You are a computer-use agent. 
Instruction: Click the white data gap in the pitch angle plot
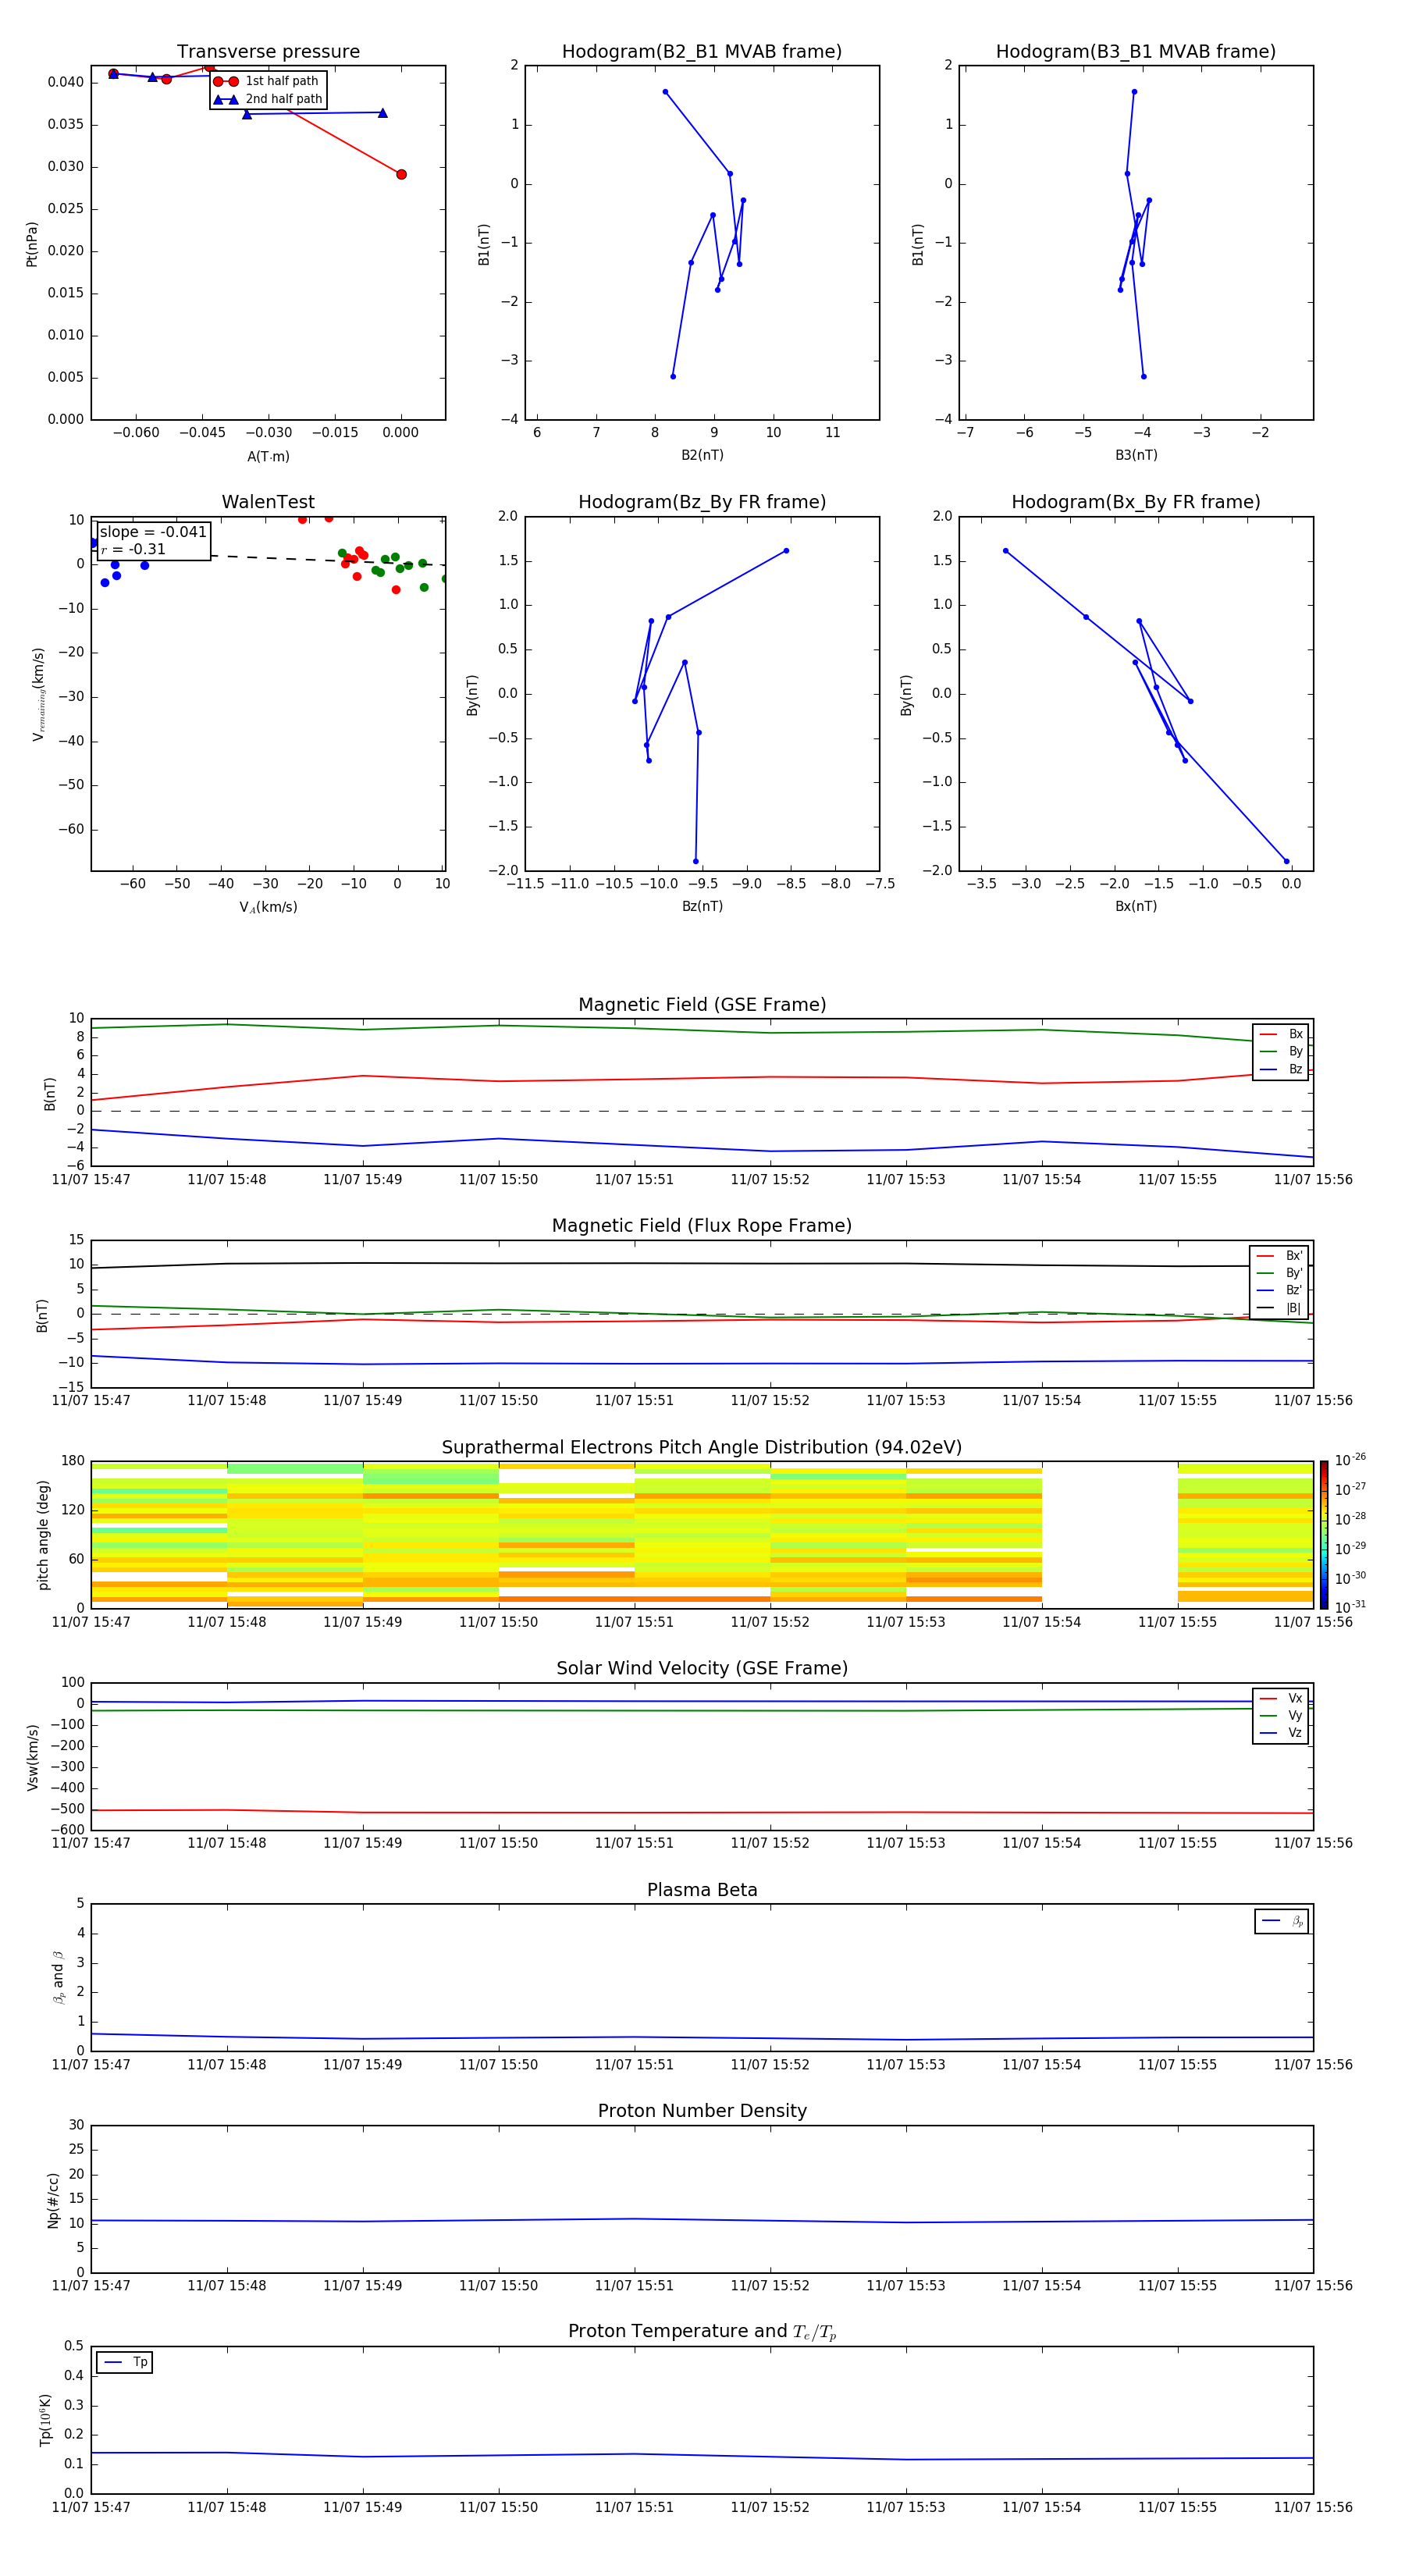pos(1110,1534)
